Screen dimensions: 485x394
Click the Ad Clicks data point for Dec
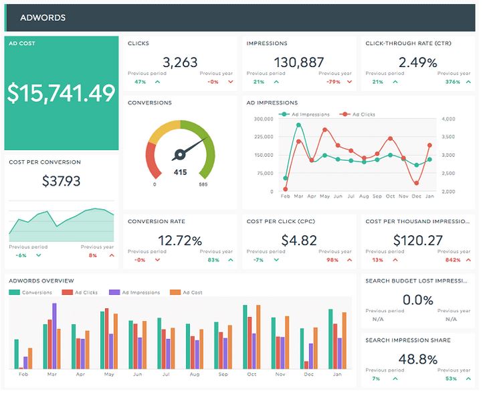click(416, 183)
